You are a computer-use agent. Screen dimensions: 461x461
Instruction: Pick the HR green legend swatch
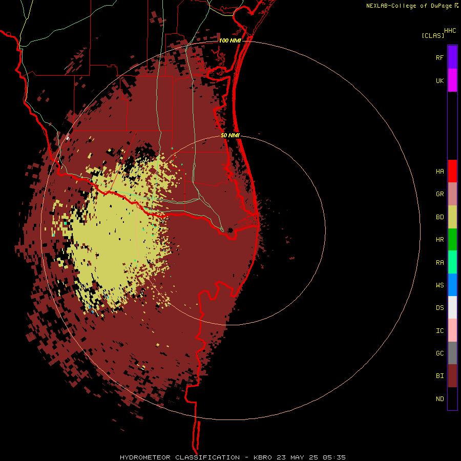click(452, 240)
